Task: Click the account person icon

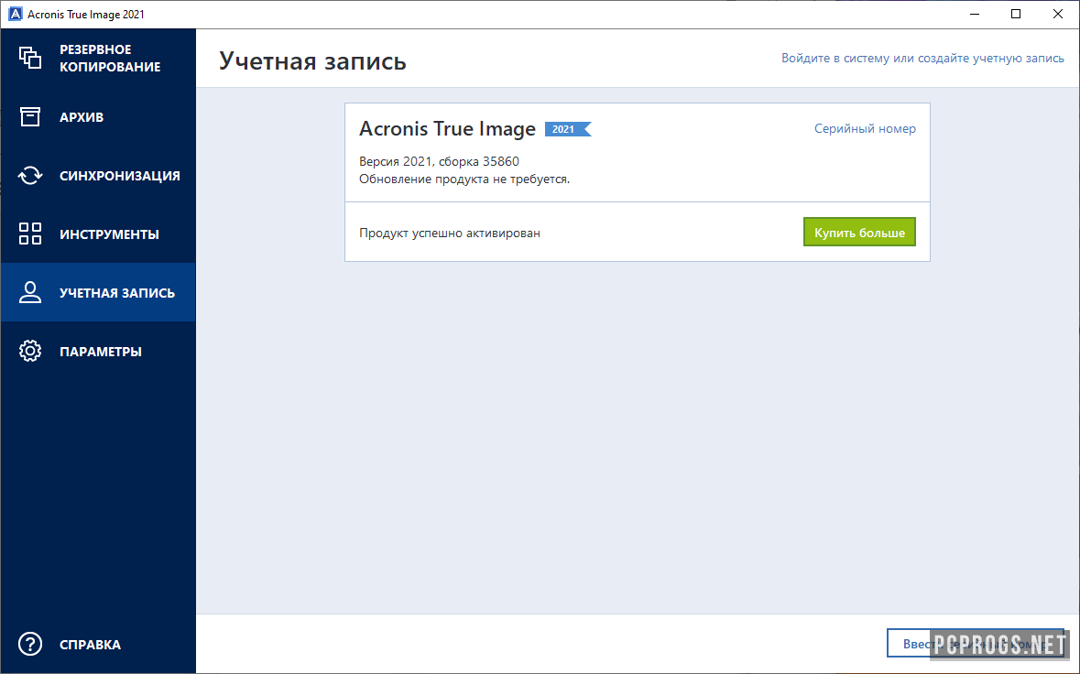Action: click(30, 293)
